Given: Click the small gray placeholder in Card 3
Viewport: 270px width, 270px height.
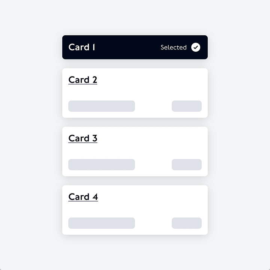Looking at the screenshot, I should [x=187, y=165].
